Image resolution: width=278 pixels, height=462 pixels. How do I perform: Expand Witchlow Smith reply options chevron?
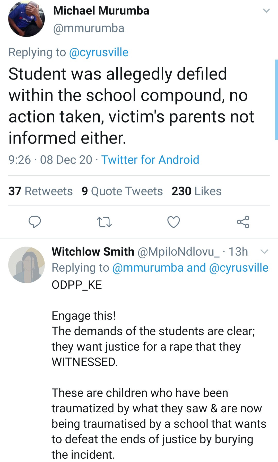click(x=264, y=252)
